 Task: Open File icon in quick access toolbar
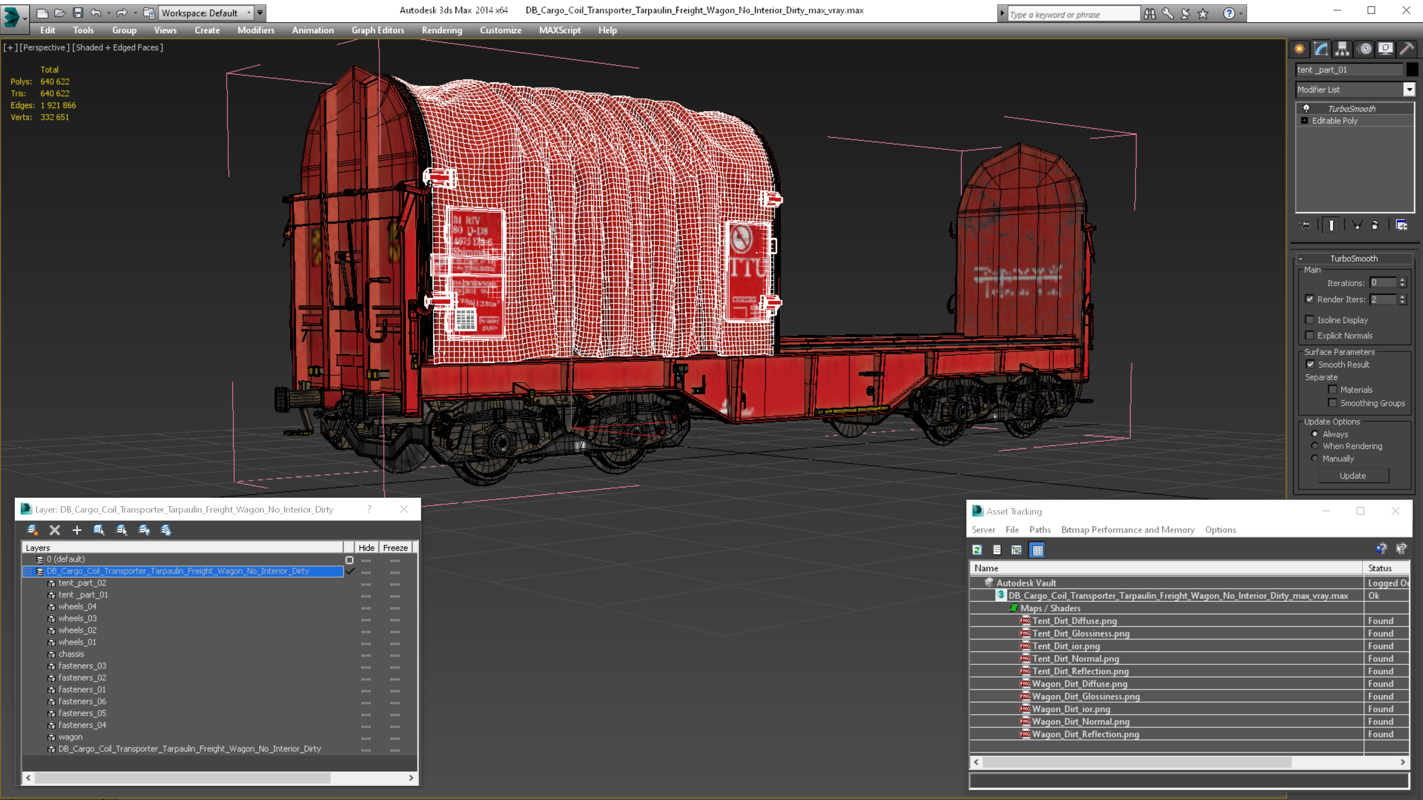click(60, 13)
